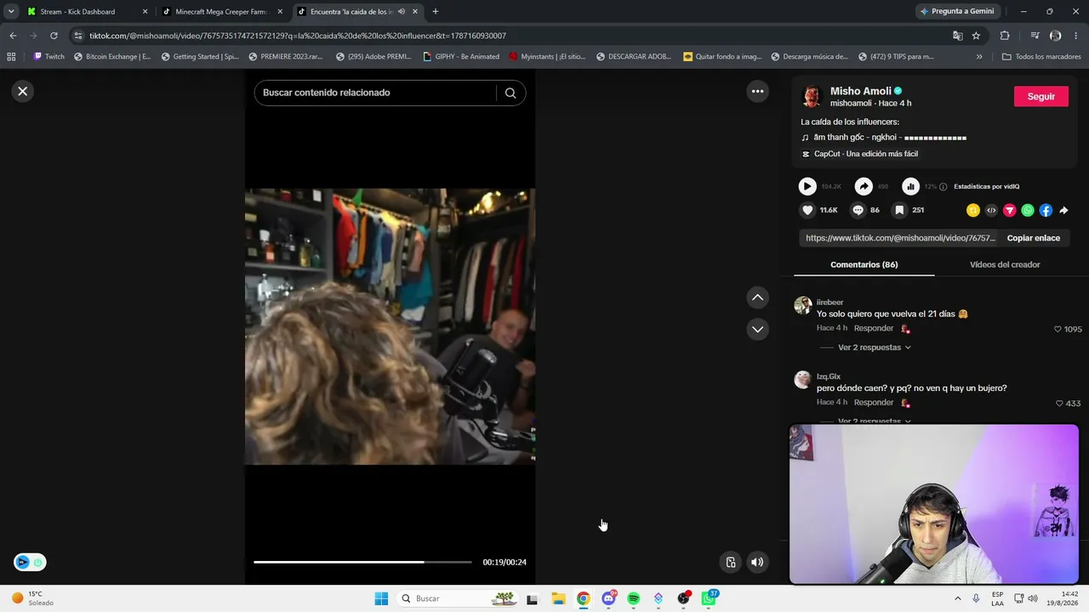The width and height of the screenshot is (1089, 612).
Task: Switch to Comentarios (86) tab
Action: click(x=864, y=264)
